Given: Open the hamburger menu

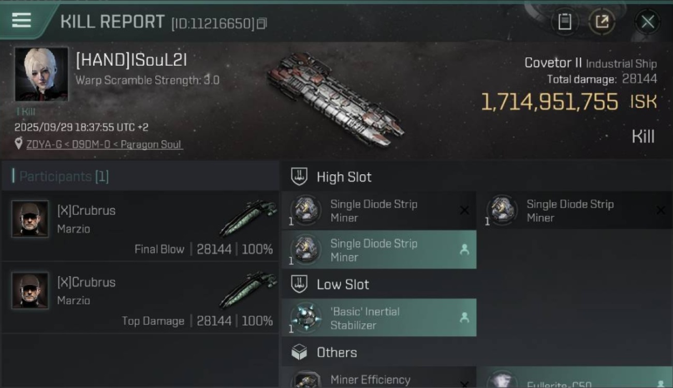Looking at the screenshot, I should click(21, 20).
